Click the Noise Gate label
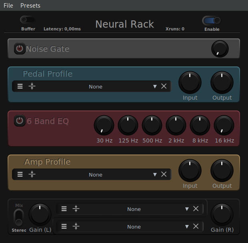The width and height of the screenshot is (248, 243). pyautogui.click(x=48, y=49)
